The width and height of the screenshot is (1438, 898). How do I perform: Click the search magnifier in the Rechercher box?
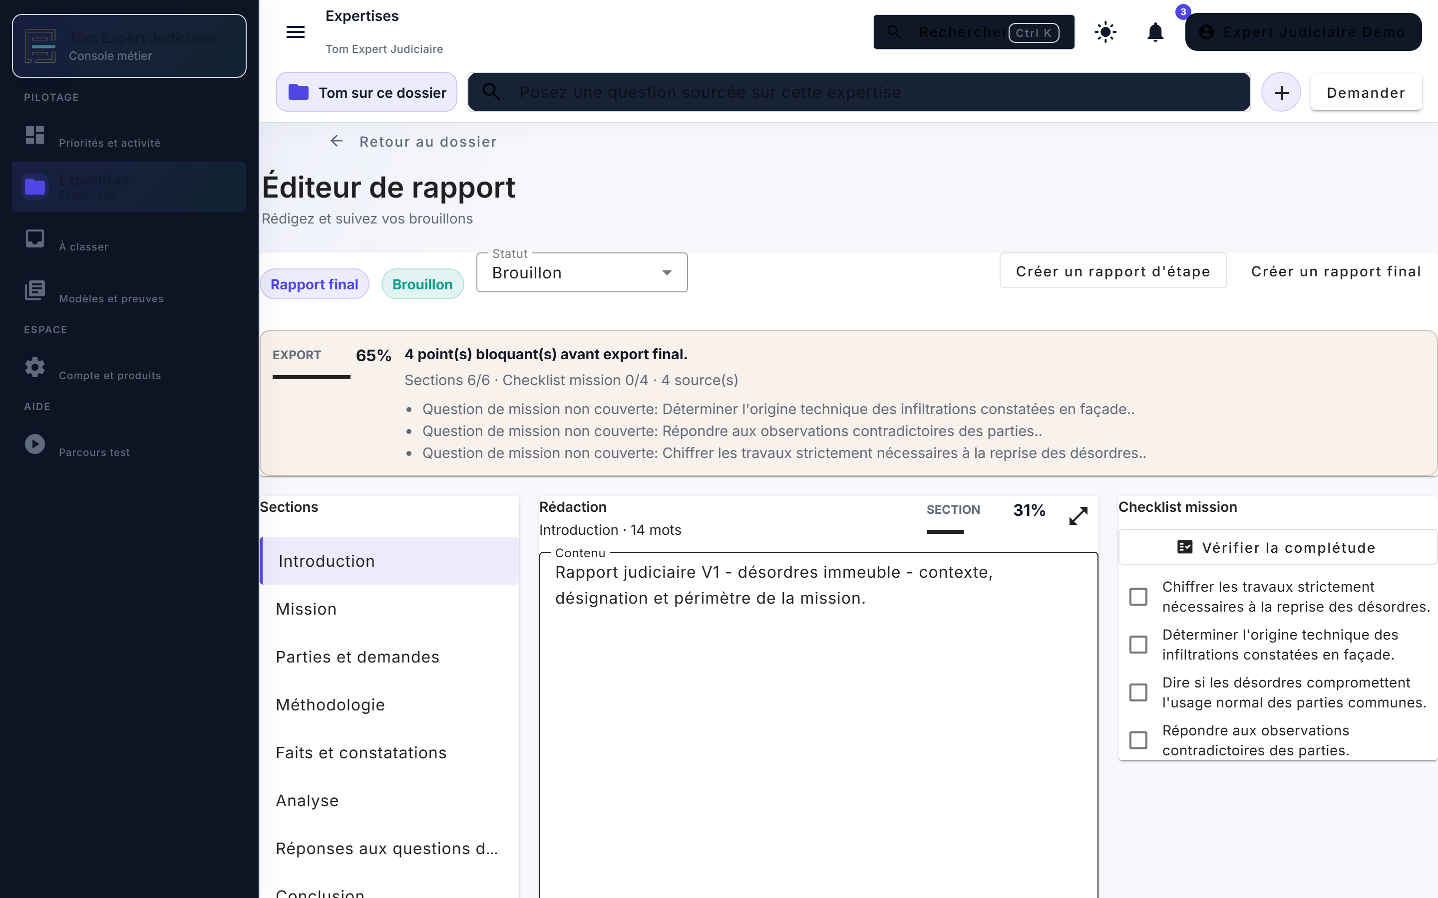[894, 32]
